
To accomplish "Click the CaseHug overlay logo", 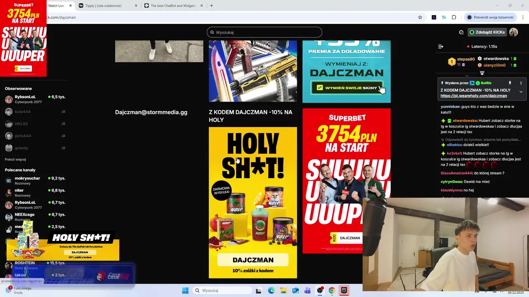I will point(112,276).
